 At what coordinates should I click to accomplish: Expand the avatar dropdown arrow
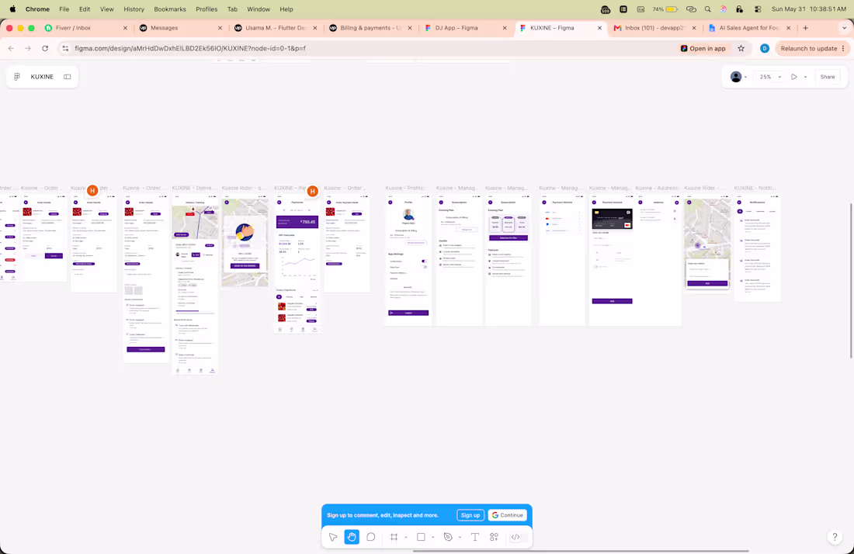pos(745,77)
